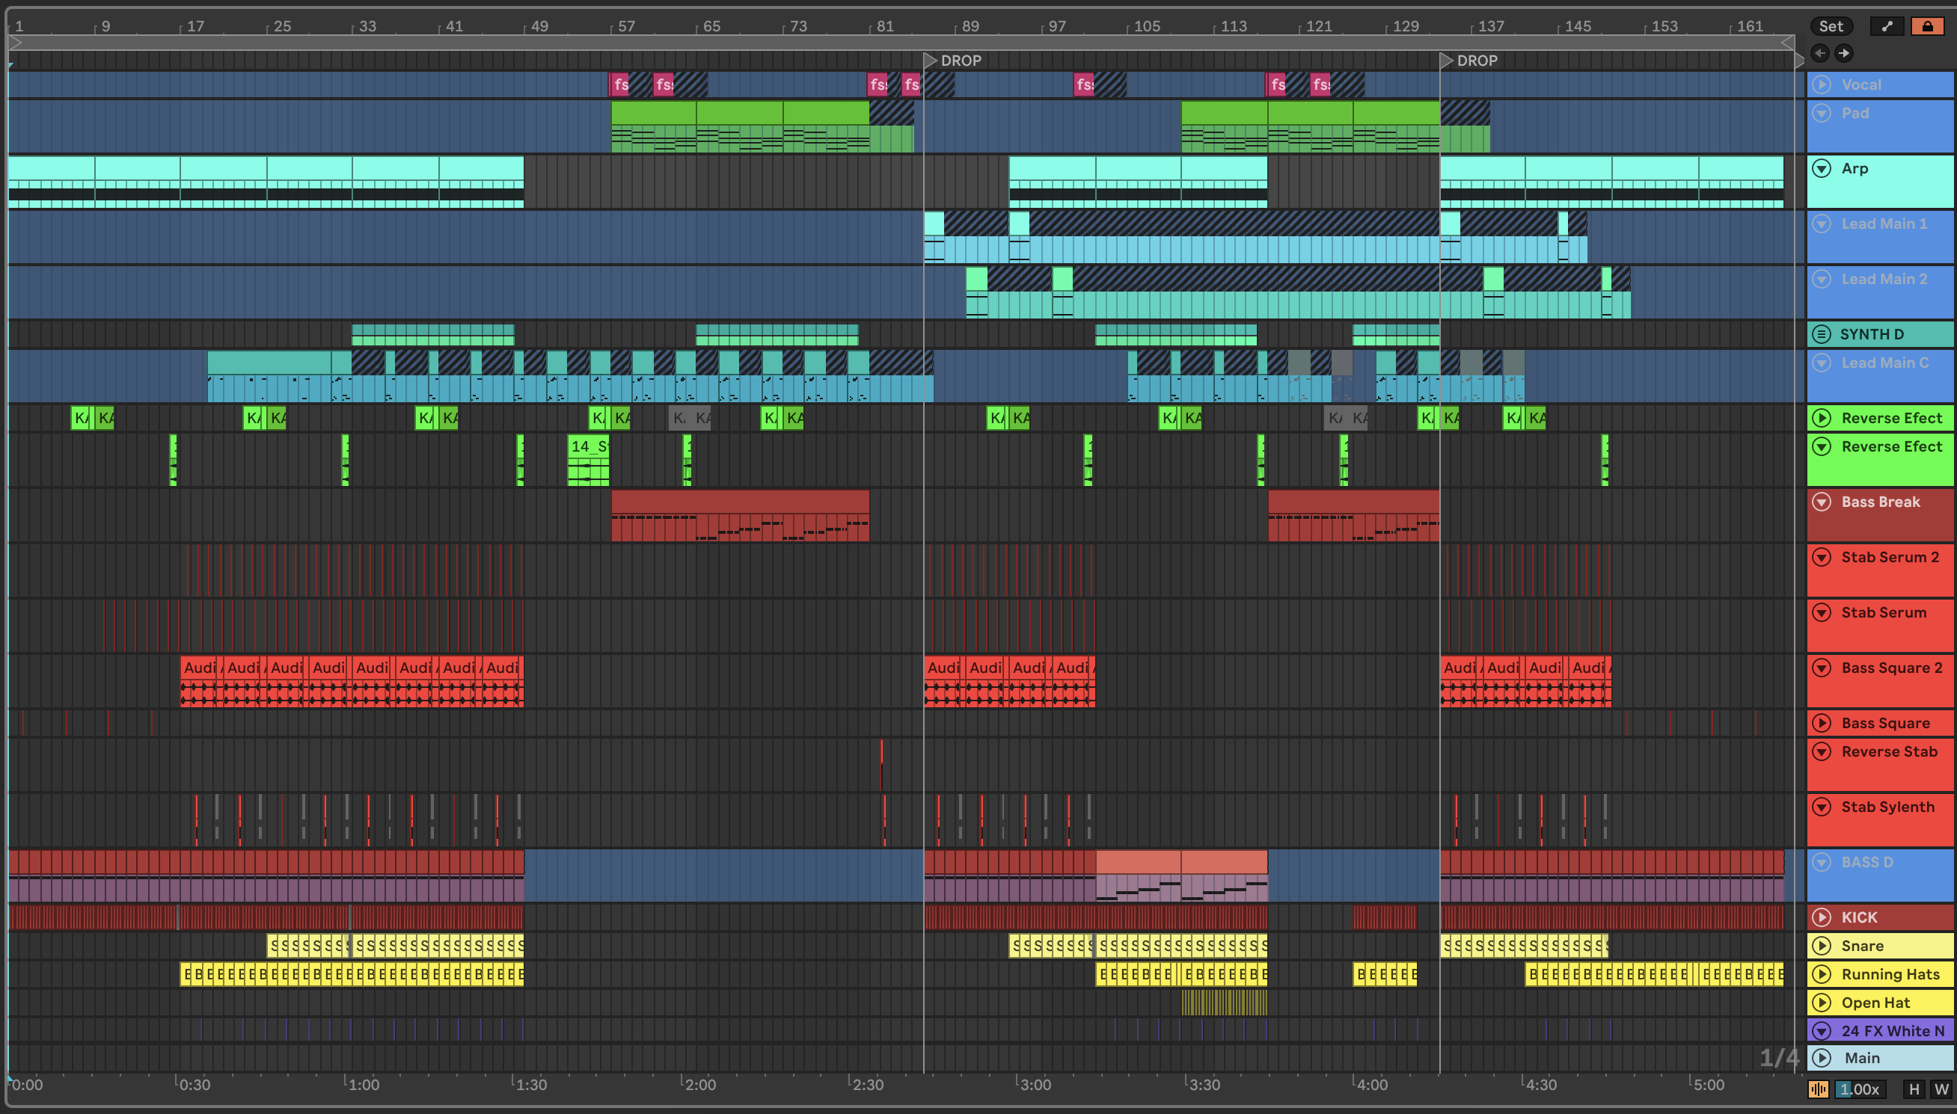Select the Stab Sylenth track header
The image size is (1957, 1114).
click(x=1887, y=807)
